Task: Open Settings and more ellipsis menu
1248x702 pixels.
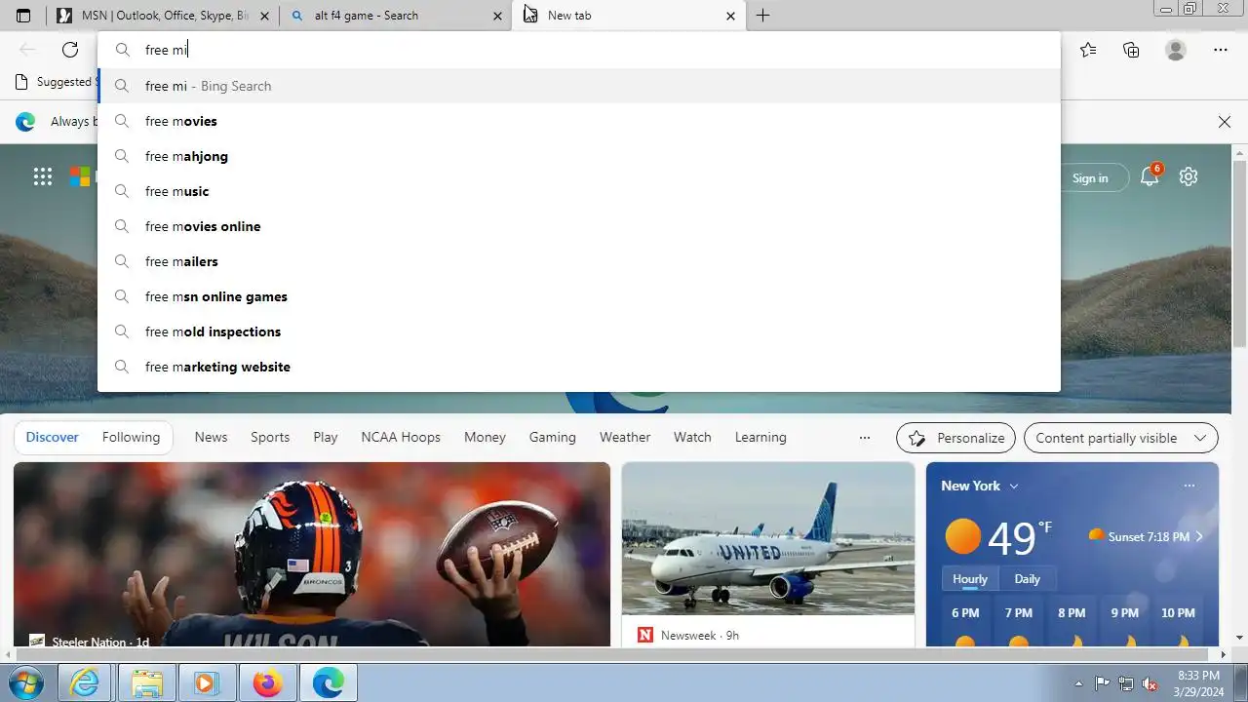Action: coord(1221,50)
